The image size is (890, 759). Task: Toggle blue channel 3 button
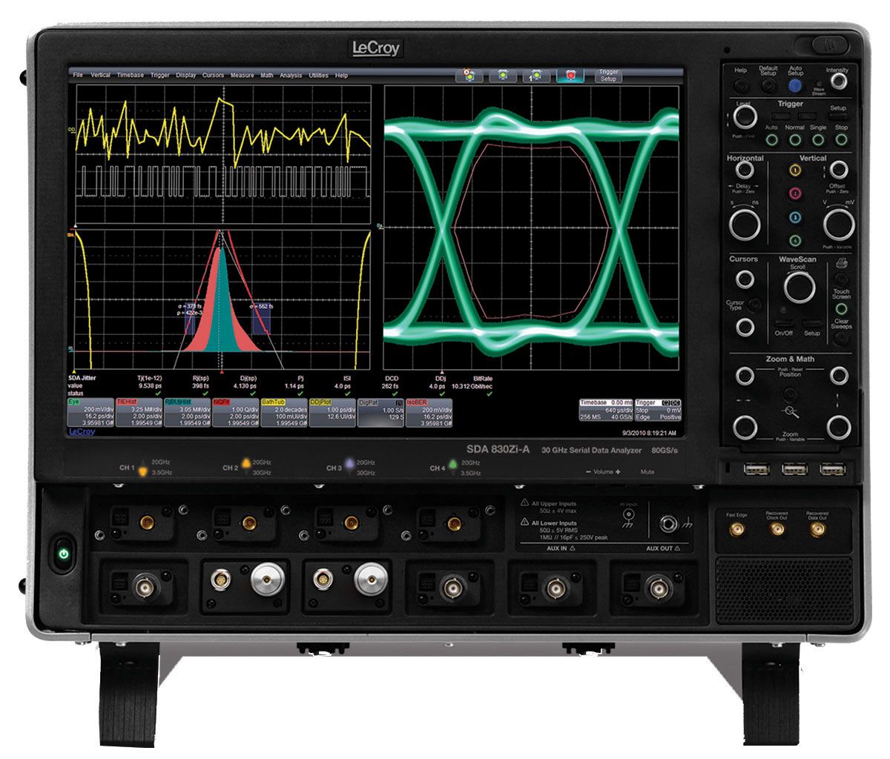795,217
